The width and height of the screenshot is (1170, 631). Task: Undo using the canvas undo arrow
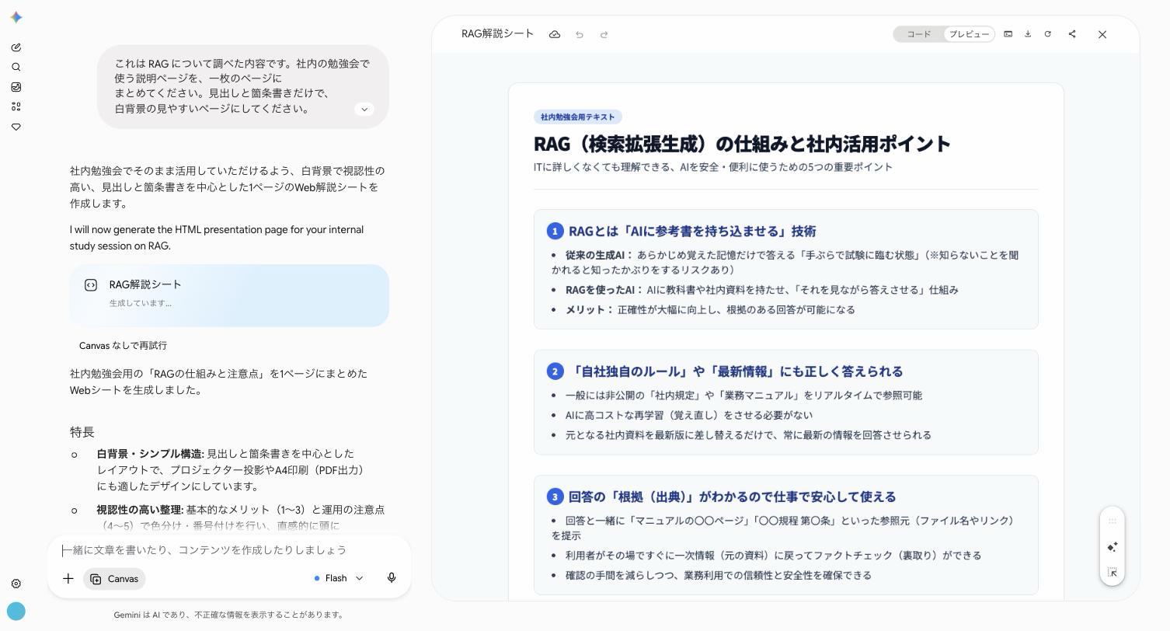point(580,34)
